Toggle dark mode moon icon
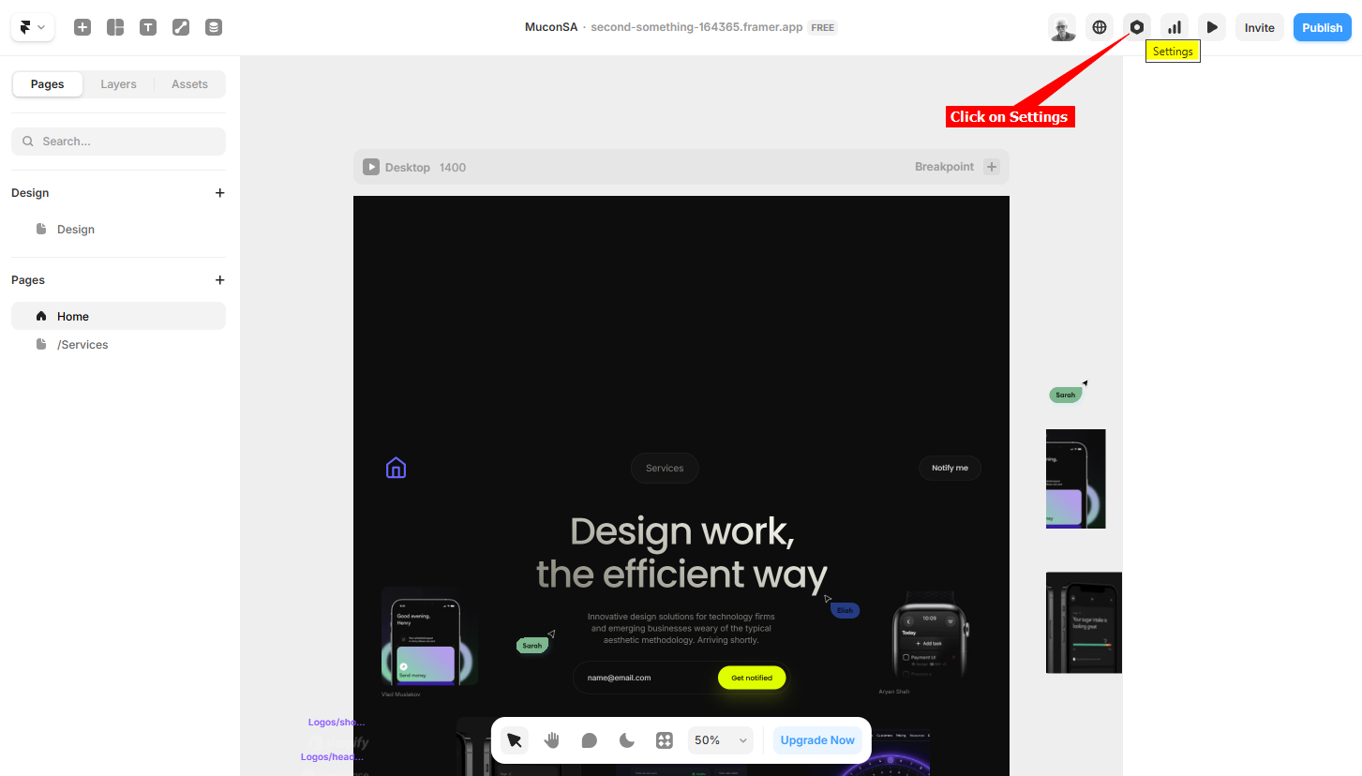 point(627,740)
